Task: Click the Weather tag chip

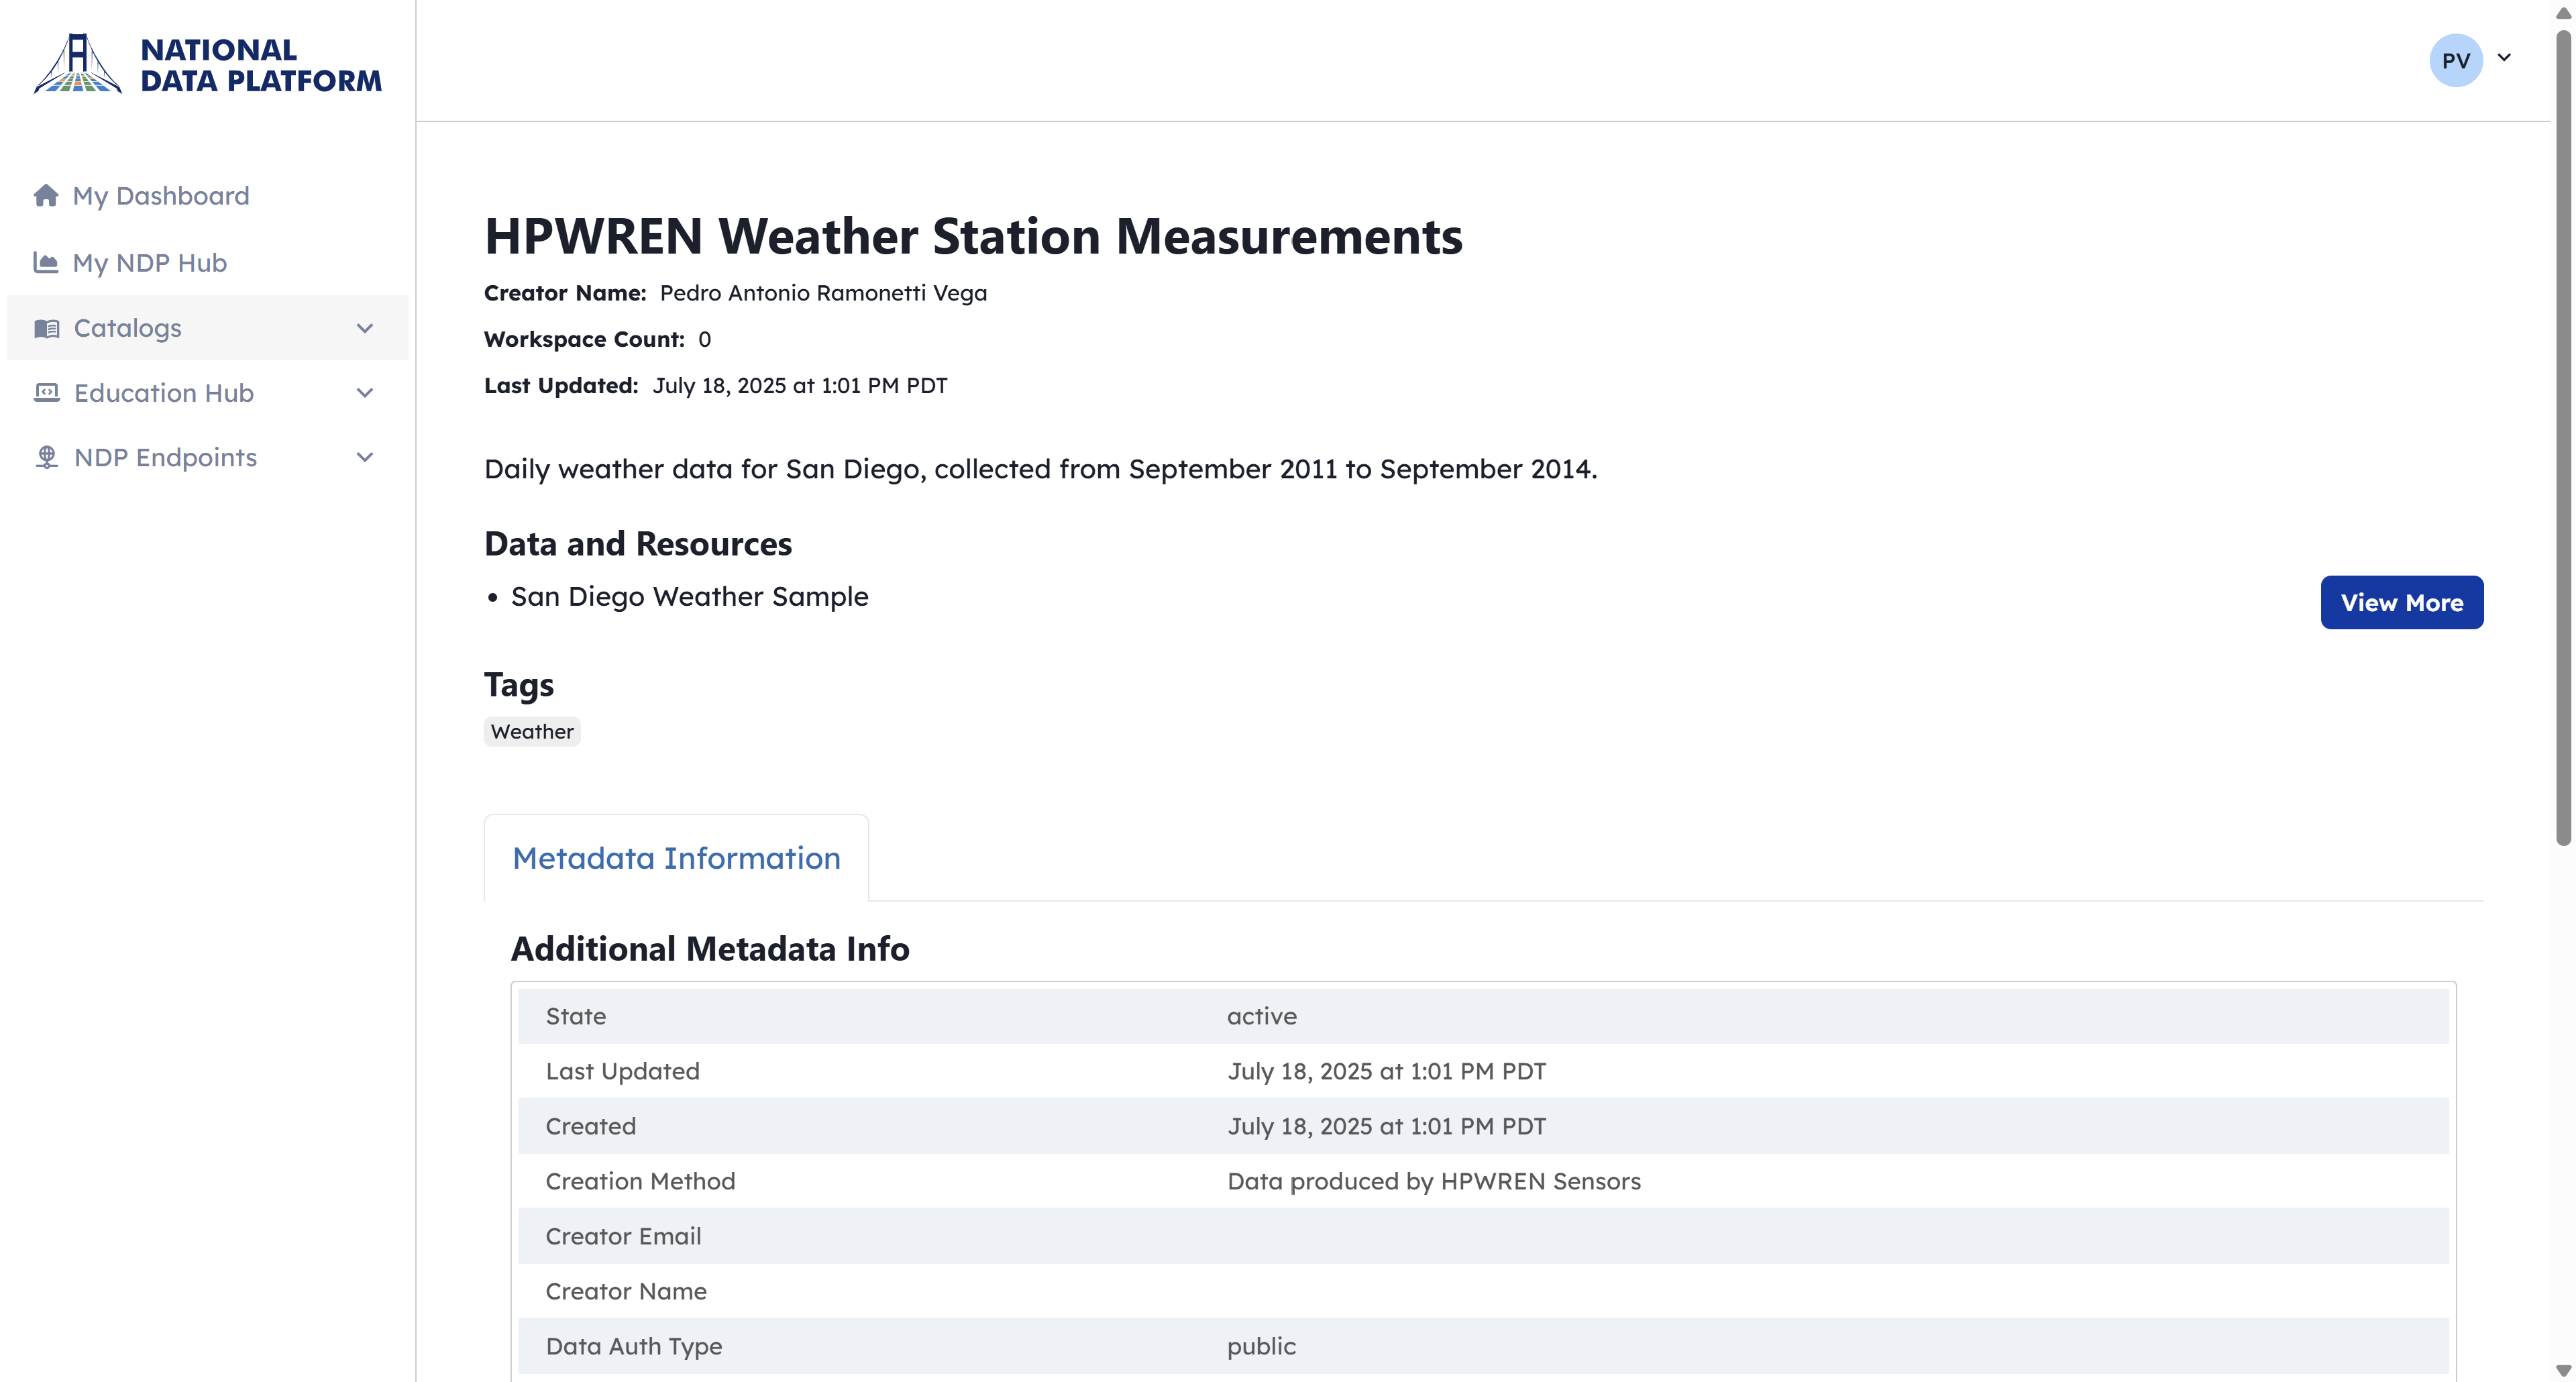Action: click(532, 731)
